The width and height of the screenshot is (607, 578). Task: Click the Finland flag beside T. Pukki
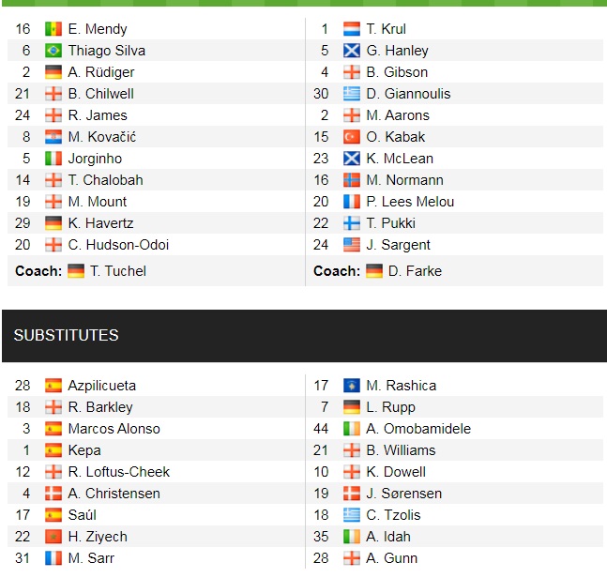(352, 223)
